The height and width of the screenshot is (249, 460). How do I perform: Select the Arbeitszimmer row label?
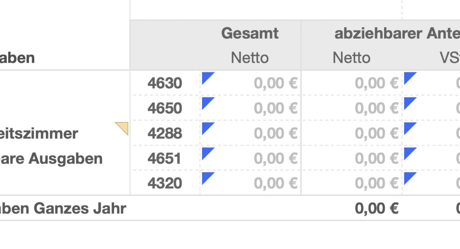(x=39, y=133)
